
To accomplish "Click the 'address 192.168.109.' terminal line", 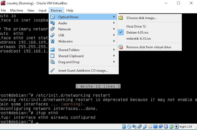I will tap(24, 42).
